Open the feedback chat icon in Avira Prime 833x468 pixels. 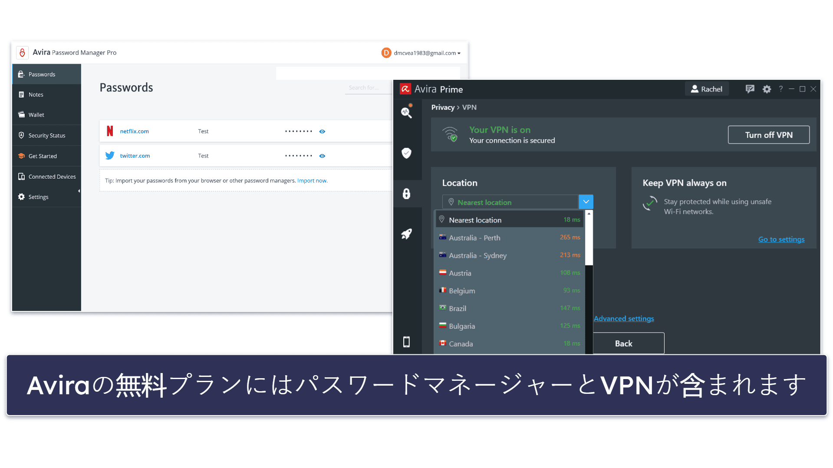click(x=750, y=89)
